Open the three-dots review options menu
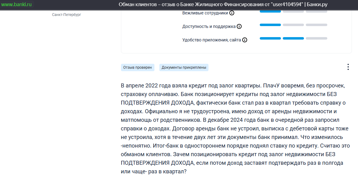Viewport: 358px width, 181px height. pos(348,67)
